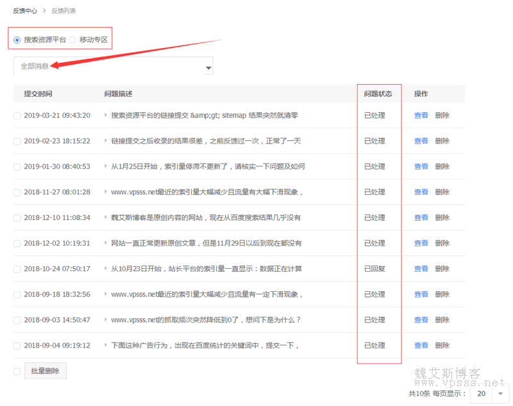Click 反馈列表 breadcrumb item
The image size is (513, 406).
63,11
